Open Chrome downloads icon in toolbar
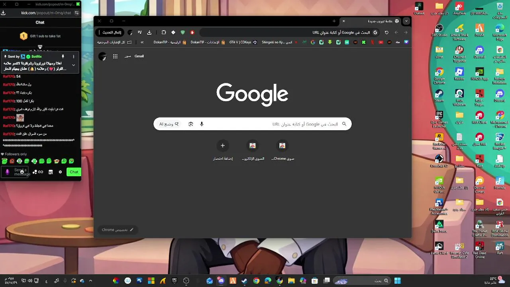510x287 pixels. (149, 32)
